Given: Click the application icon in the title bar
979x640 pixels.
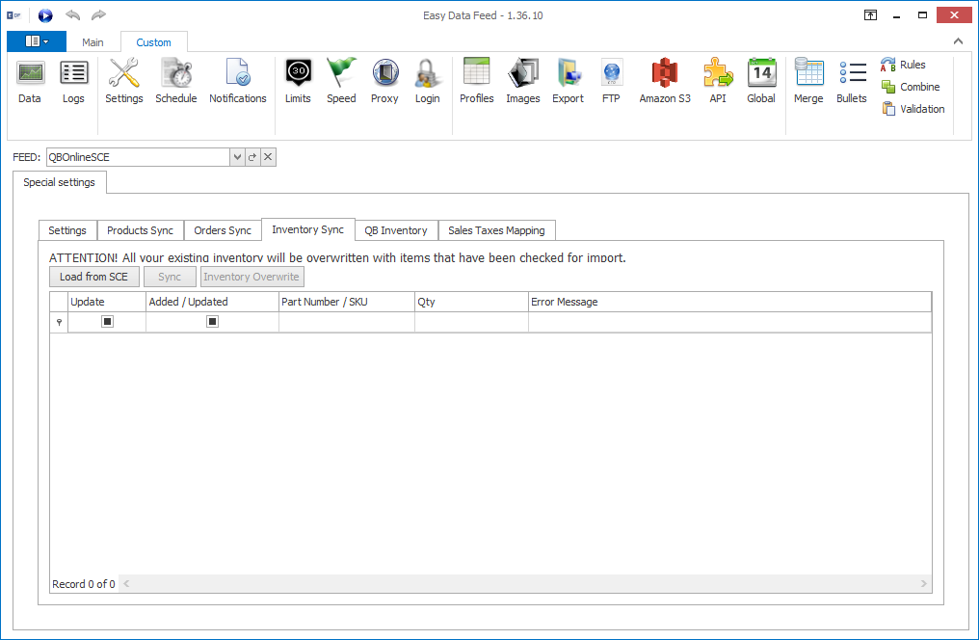Looking at the screenshot, I should point(13,15).
